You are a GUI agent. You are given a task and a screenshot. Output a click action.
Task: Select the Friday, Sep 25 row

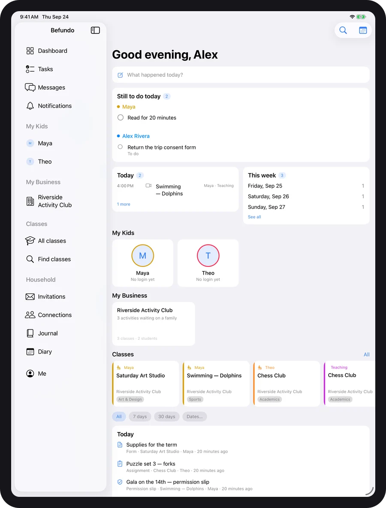(306, 186)
